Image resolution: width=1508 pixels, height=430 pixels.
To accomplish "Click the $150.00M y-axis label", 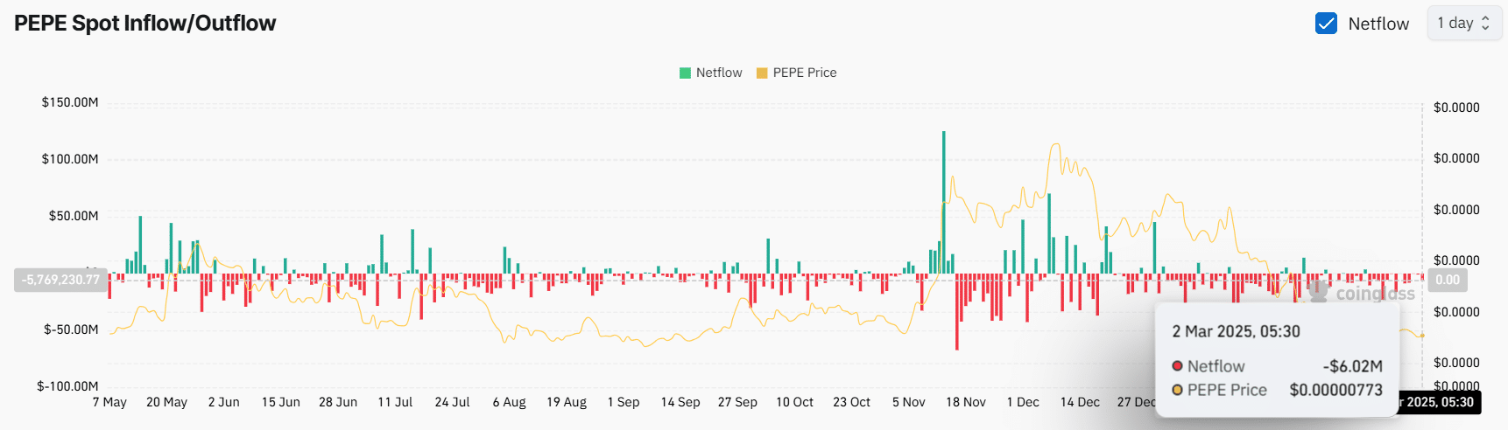I will [x=70, y=102].
